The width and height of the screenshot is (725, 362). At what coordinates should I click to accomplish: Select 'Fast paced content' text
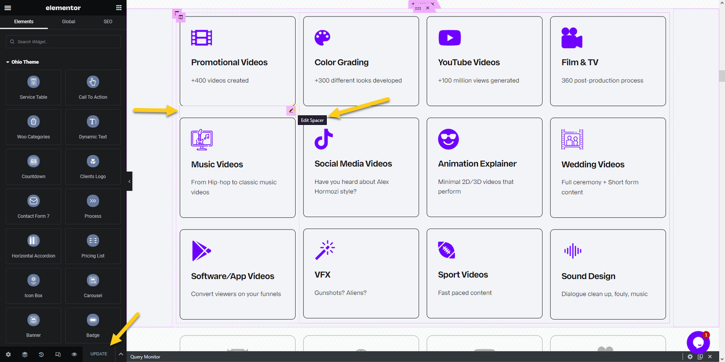465,292
